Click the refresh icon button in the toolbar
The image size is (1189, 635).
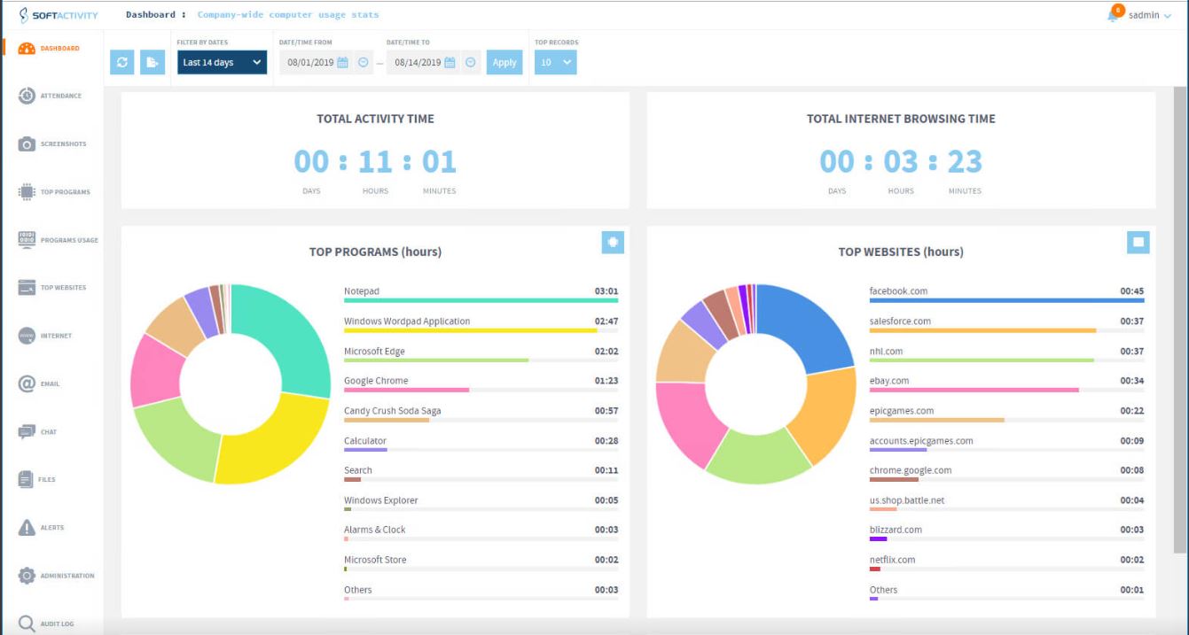(x=122, y=62)
